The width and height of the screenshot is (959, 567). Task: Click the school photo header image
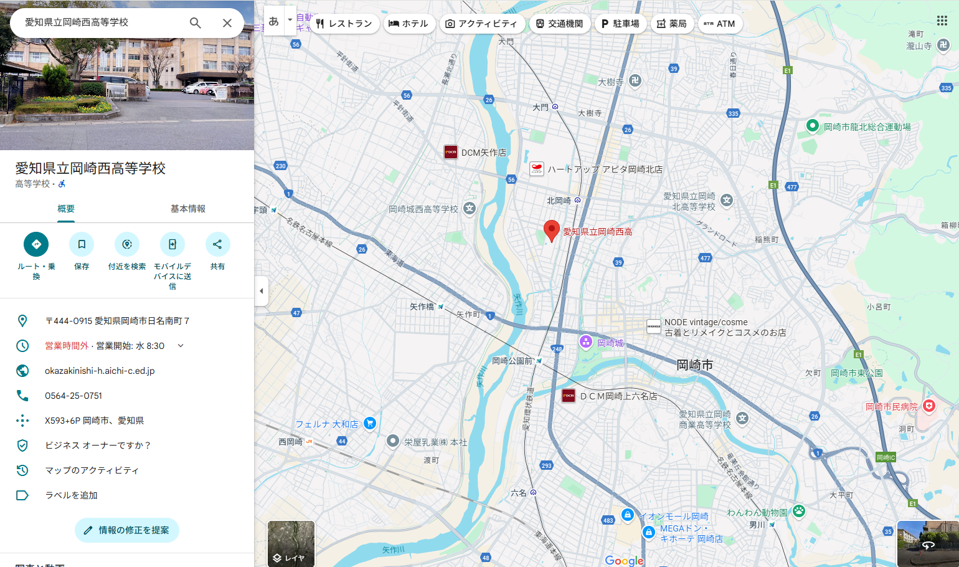click(x=127, y=93)
